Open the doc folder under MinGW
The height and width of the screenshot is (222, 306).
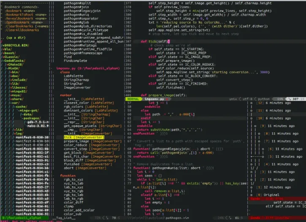15,76
